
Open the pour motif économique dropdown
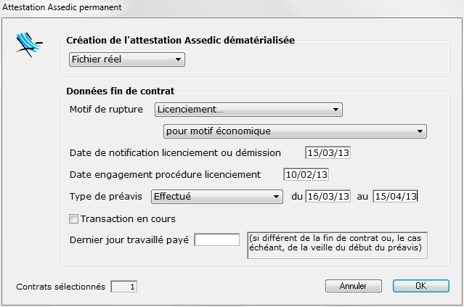point(295,131)
